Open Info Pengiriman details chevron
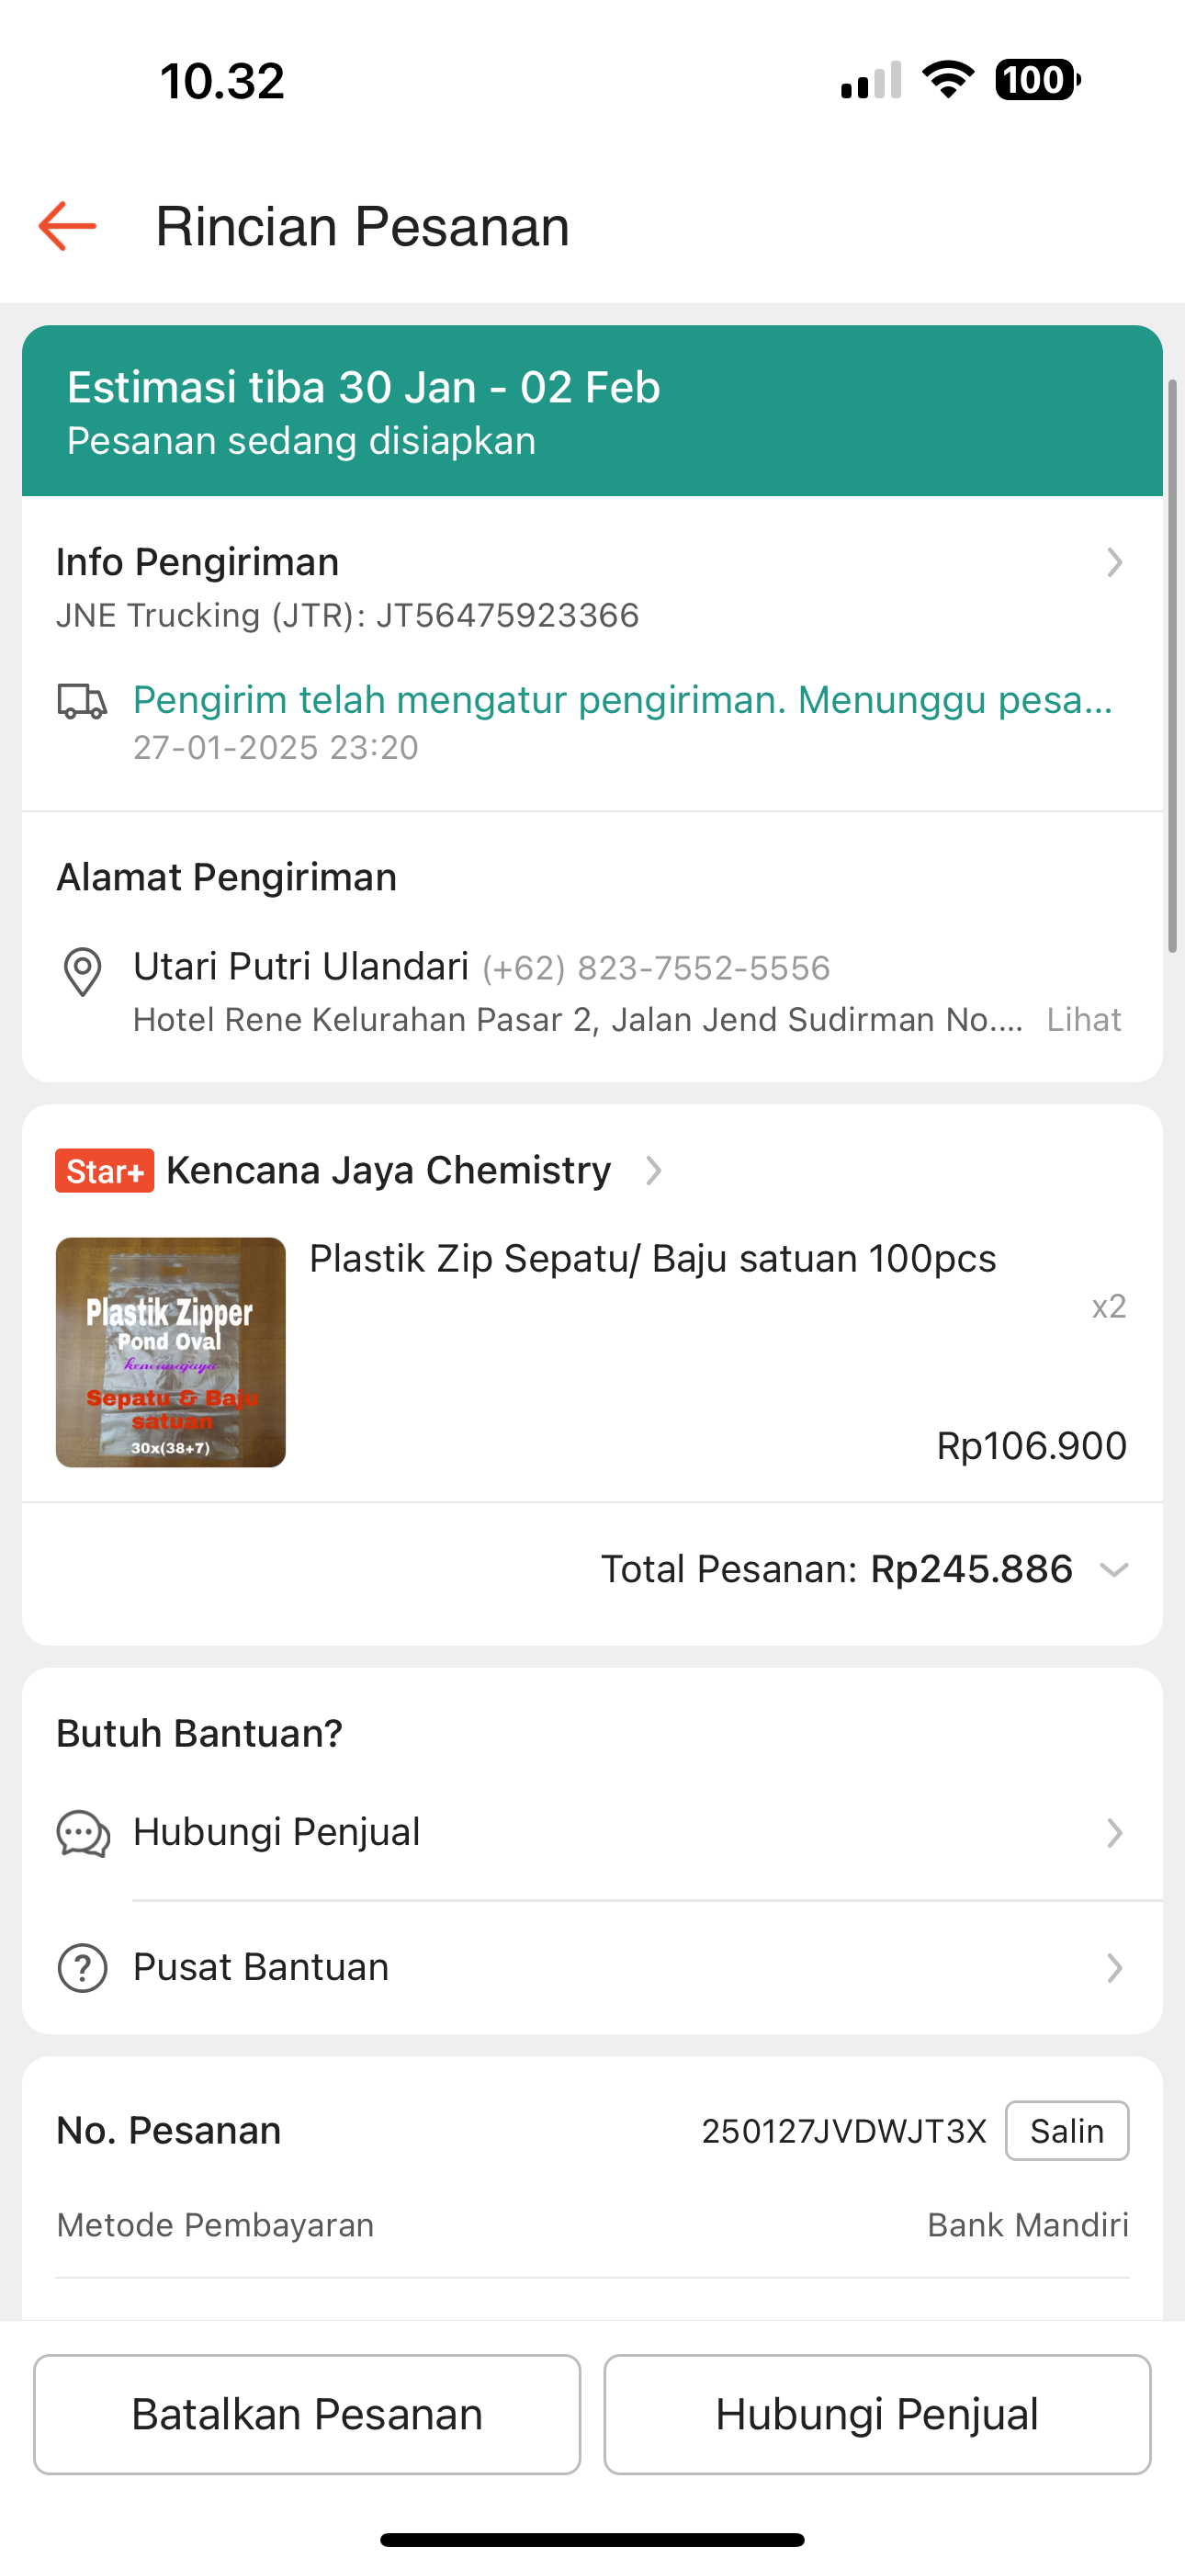This screenshot has width=1185, height=2569. [x=1114, y=563]
